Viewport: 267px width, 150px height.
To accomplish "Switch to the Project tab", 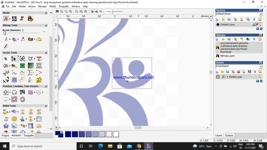I will 5,135.
